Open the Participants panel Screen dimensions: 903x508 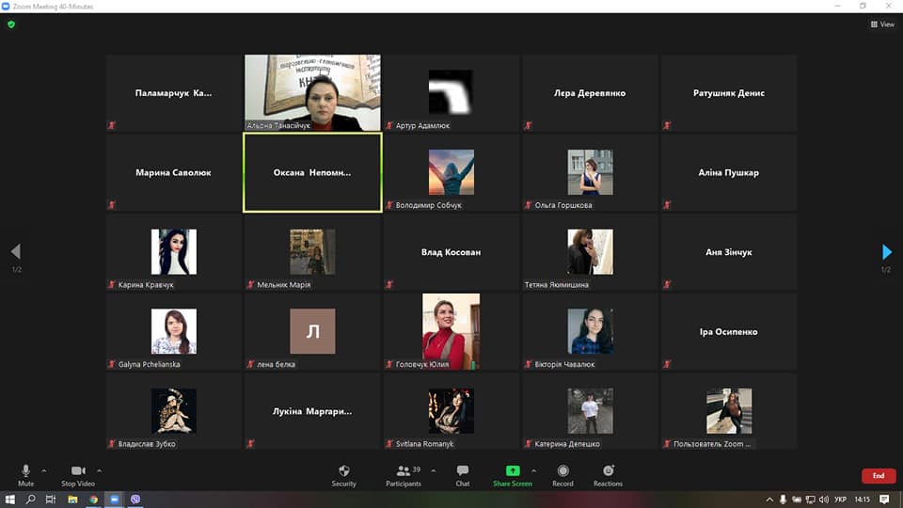403,471
